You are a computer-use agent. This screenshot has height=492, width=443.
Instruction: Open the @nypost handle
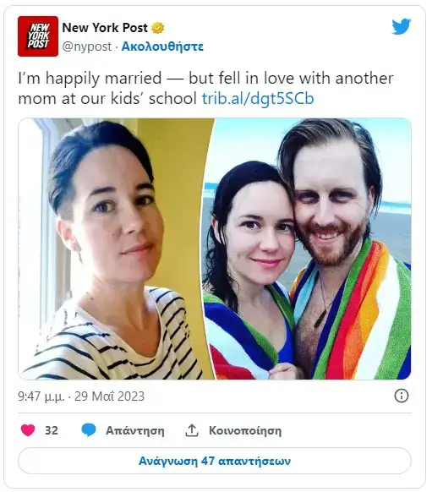click(x=87, y=46)
